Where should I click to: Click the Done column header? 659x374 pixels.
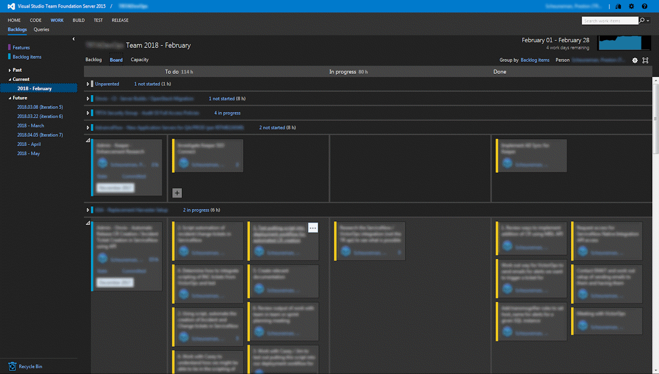500,72
